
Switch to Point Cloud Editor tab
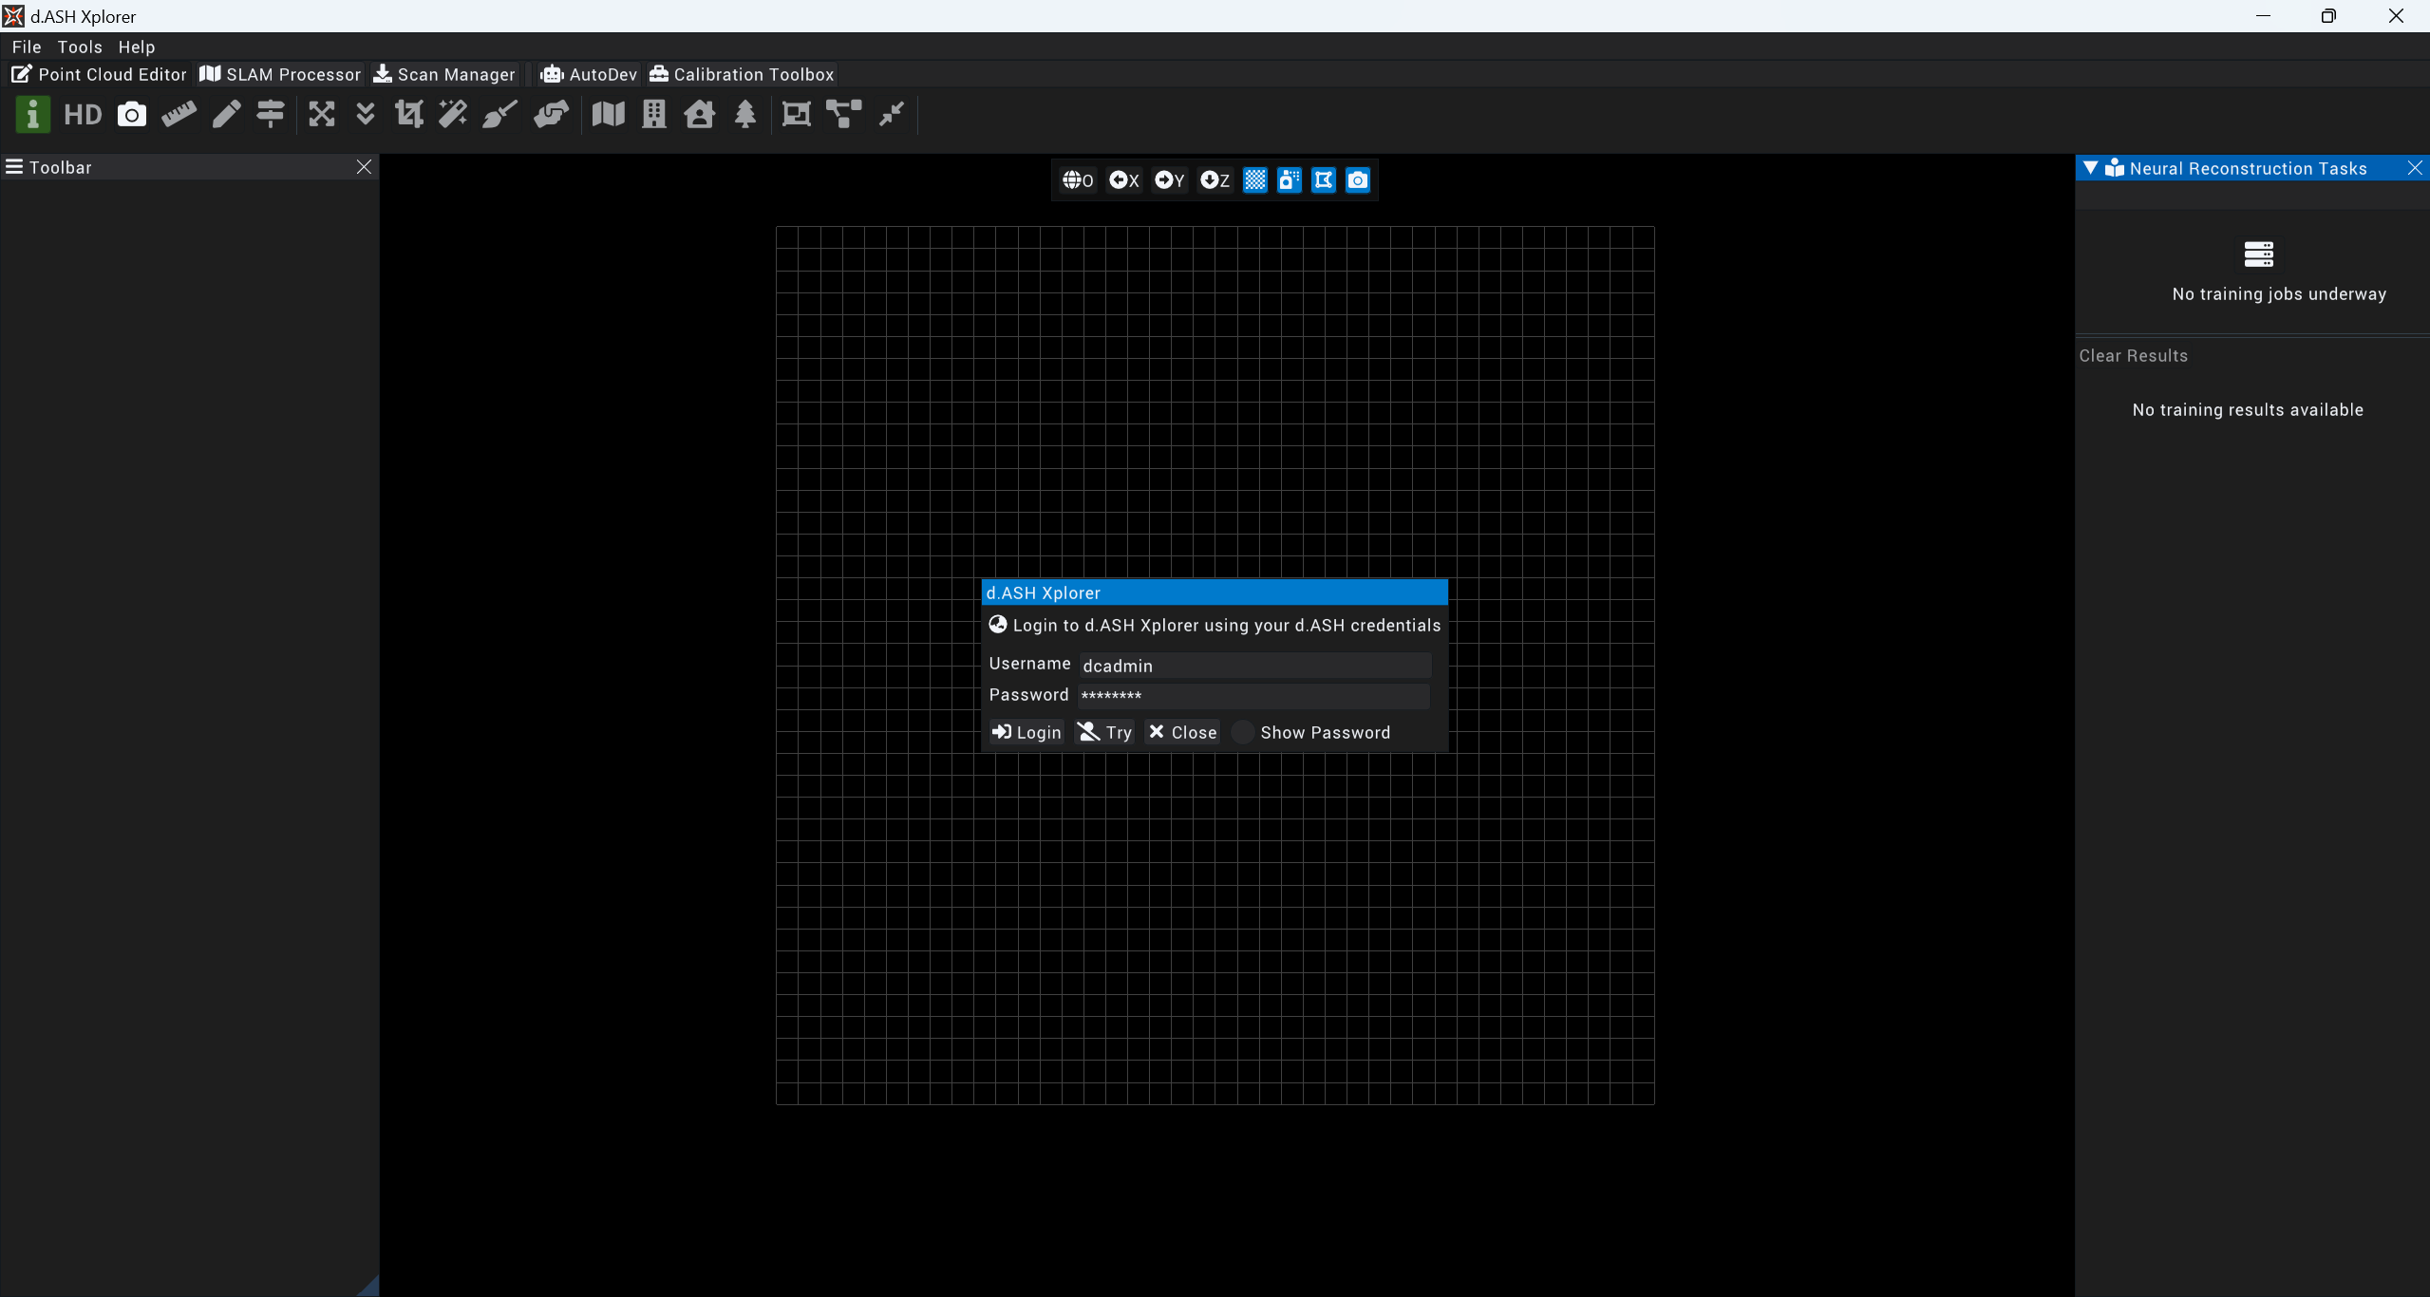coord(99,74)
